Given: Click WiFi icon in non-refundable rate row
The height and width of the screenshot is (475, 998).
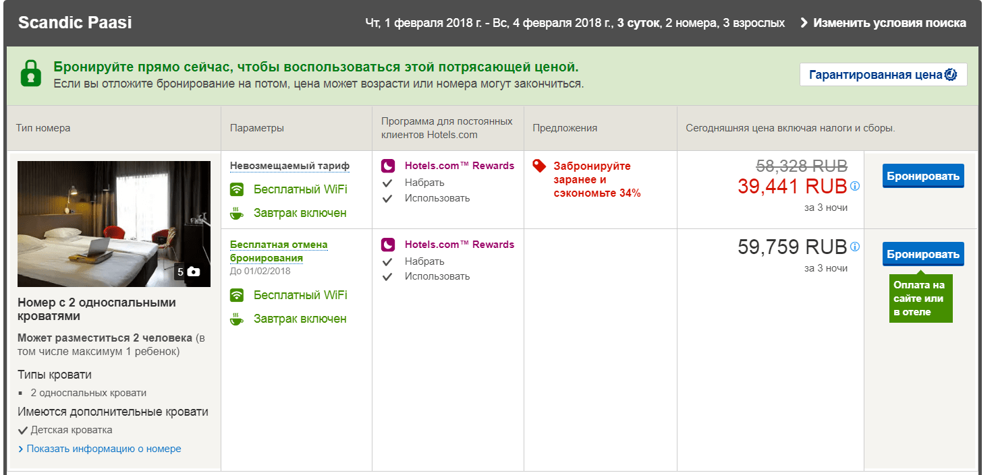Looking at the screenshot, I should coord(236,189).
